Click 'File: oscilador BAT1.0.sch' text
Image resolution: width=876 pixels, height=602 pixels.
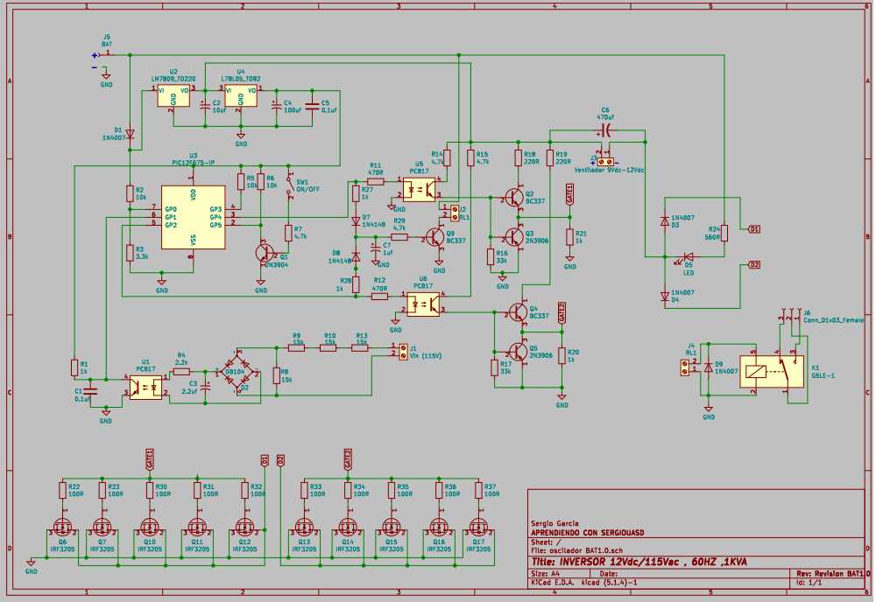(x=576, y=550)
